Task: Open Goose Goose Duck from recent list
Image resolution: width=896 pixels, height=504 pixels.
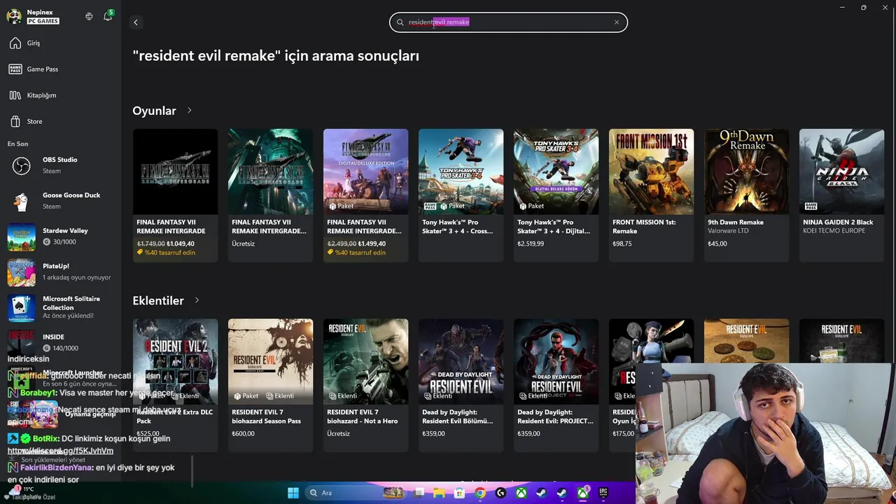Action: [x=60, y=201]
